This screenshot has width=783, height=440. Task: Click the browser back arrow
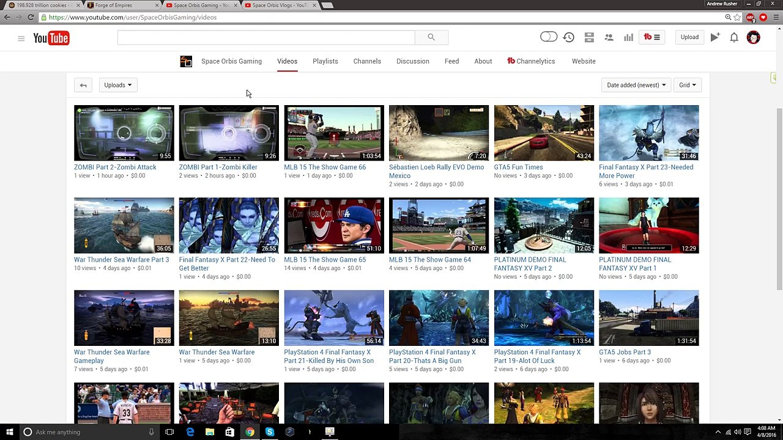[7, 18]
